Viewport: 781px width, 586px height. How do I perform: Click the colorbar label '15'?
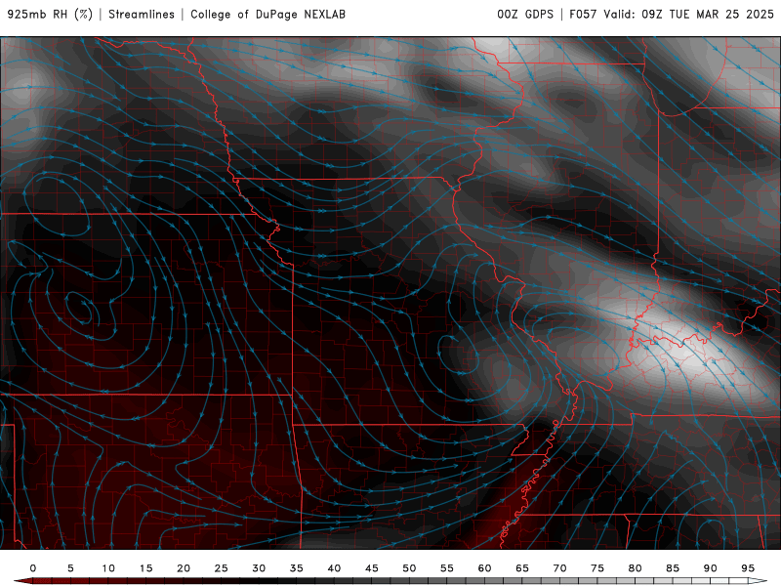(x=145, y=568)
